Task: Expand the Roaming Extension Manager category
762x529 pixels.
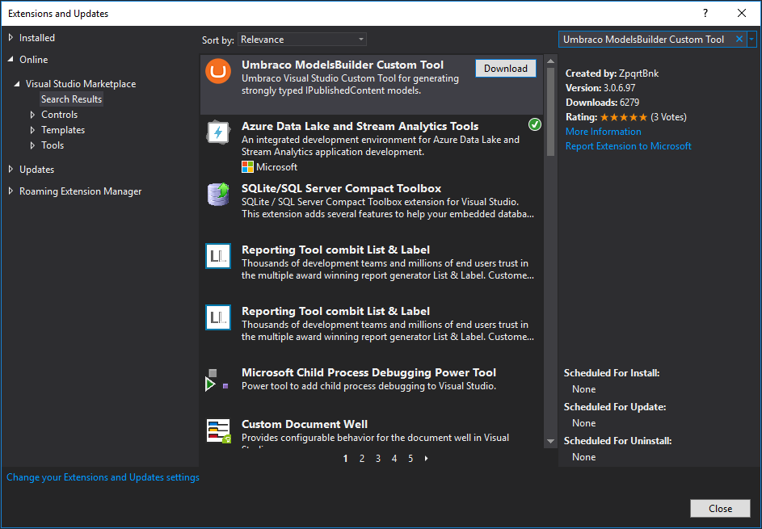Action: [x=11, y=191]
